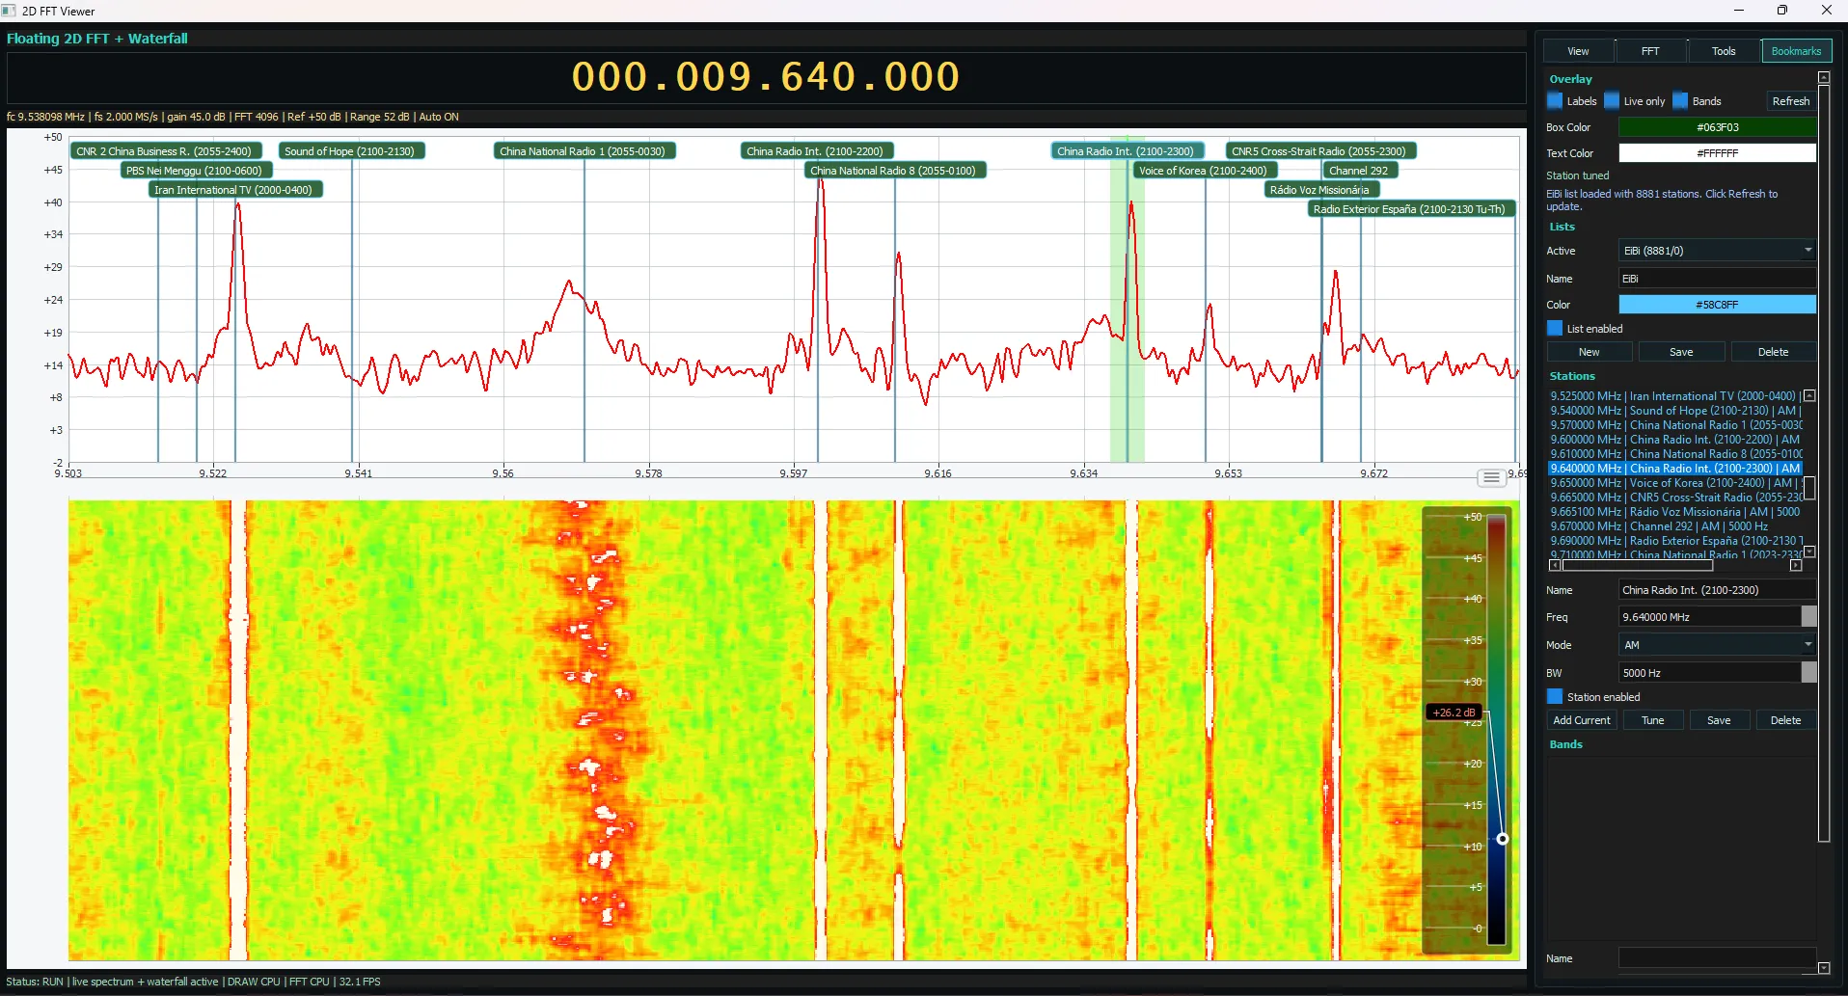
Task: Click the panel scroll-up arrow icon
Action: (x=1824, y=78)
